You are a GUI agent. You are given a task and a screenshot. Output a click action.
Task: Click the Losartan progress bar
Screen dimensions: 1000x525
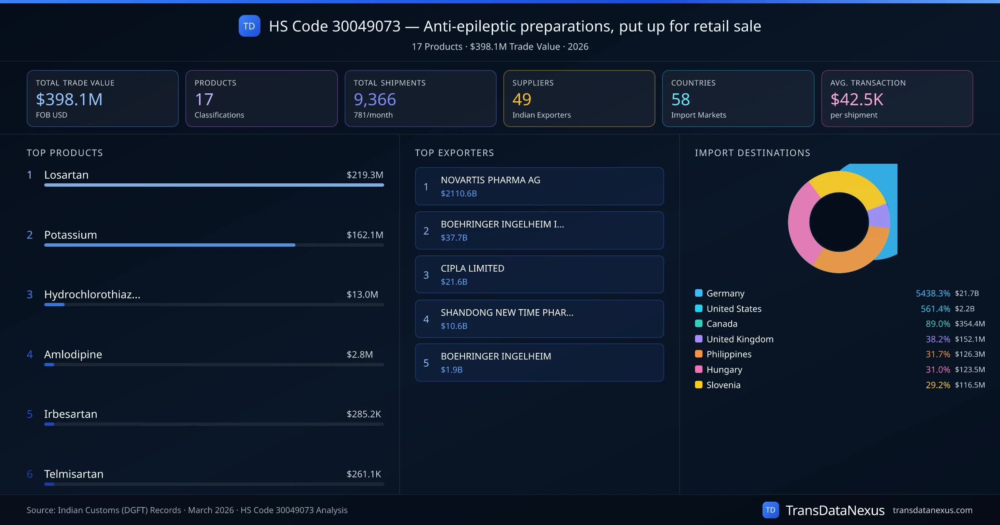[x=214, y=185]
